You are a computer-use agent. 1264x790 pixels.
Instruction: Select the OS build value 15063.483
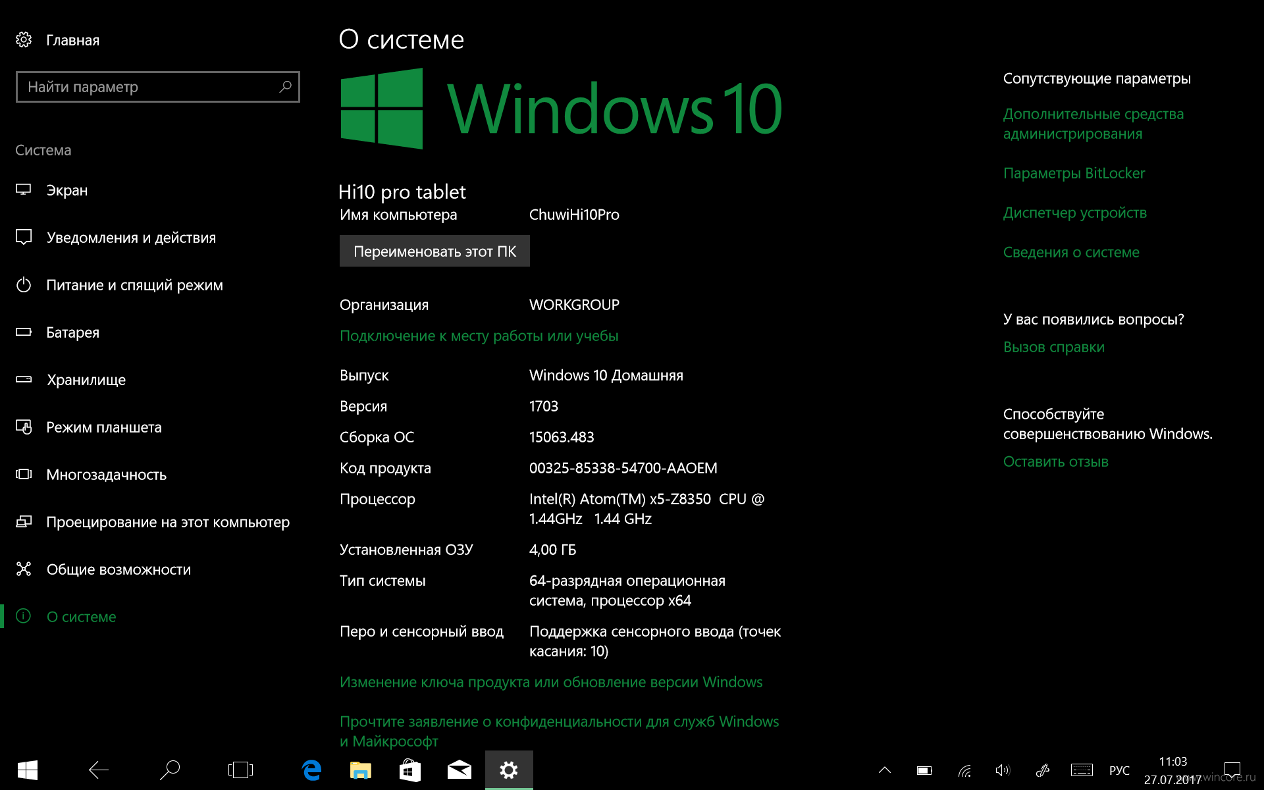coord(562,437)
